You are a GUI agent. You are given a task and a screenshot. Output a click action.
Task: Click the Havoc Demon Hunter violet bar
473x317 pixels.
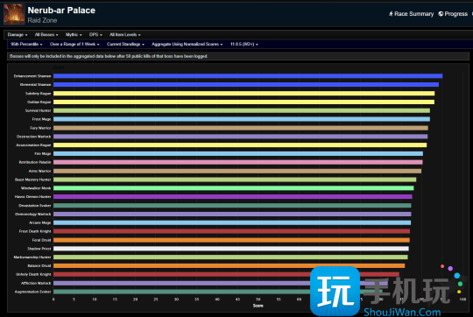[233, 197]
